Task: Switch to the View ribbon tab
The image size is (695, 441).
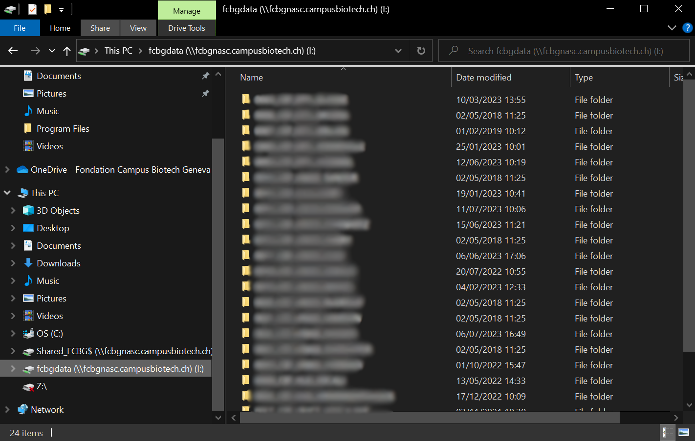Action: pos(138,28)
